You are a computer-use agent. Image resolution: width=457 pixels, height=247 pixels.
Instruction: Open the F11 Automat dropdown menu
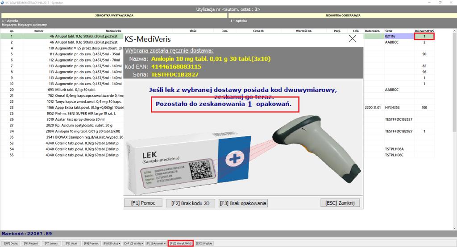(x=156, y=243)
